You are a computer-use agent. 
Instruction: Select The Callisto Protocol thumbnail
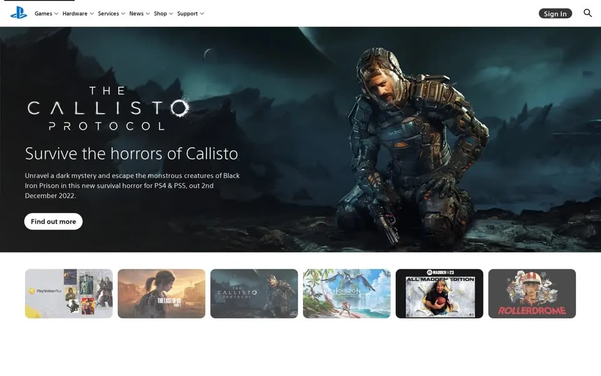pos(254,293)
